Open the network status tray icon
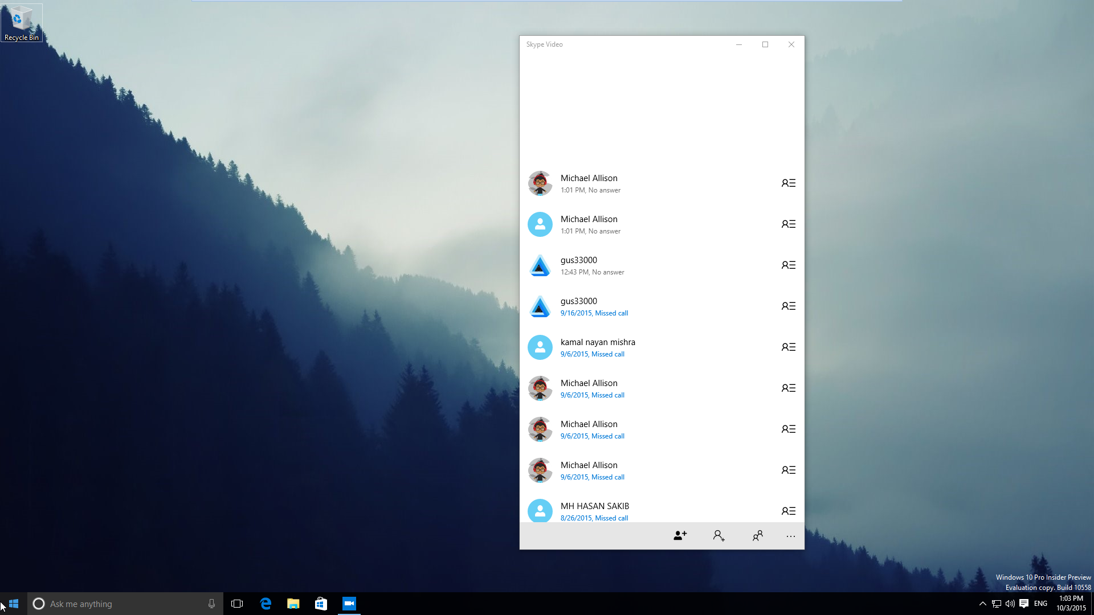This screenshot has width=1094, height=615. point(996,604)
